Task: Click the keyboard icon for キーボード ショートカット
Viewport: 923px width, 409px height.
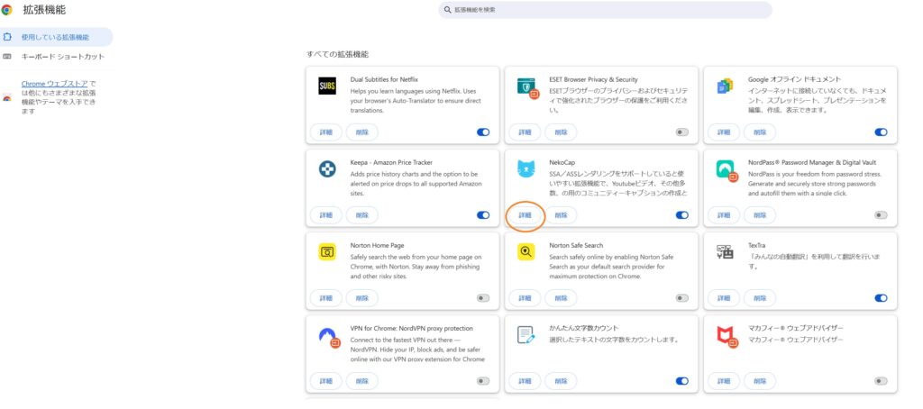Action: (7, 57)
